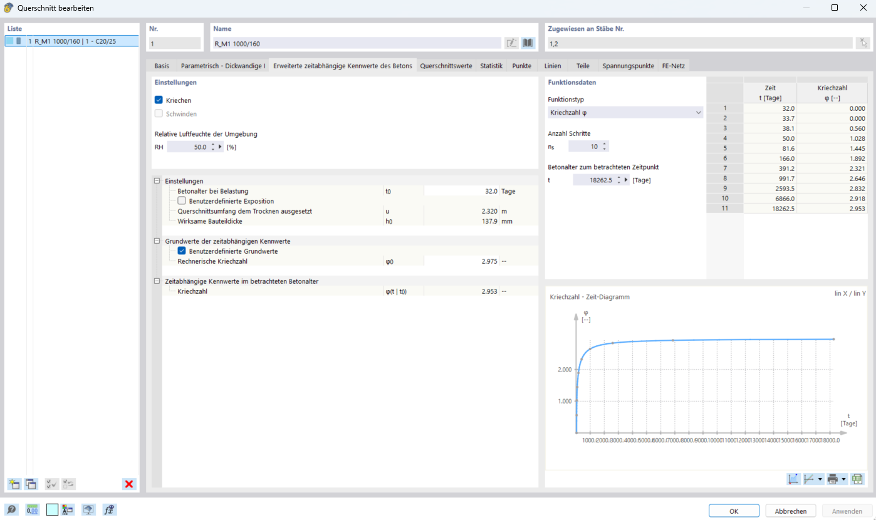Select list entry R_M1 1000/160 | 1 - C20/25
The width and height of the screenshot is (876, 520).
click(x=71, y=41)
